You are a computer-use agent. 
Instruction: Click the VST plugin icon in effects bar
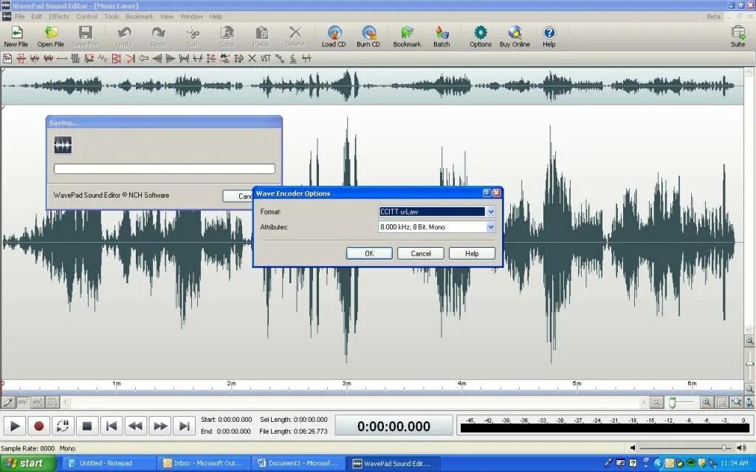(x=266, y=59)
